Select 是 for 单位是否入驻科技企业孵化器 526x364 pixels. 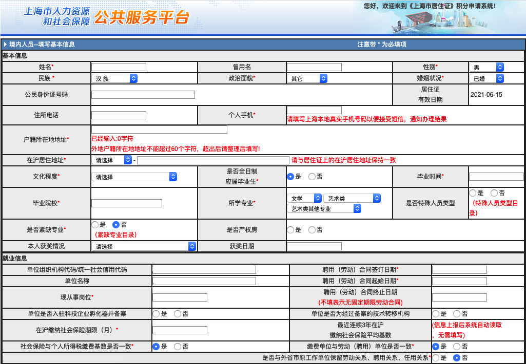(156, 314)
